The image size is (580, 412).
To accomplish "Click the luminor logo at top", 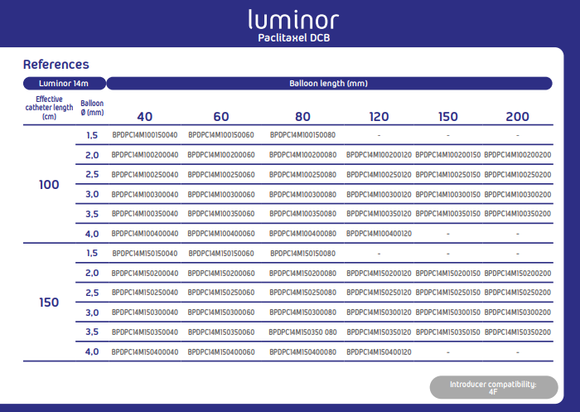I will coord(293,20).
